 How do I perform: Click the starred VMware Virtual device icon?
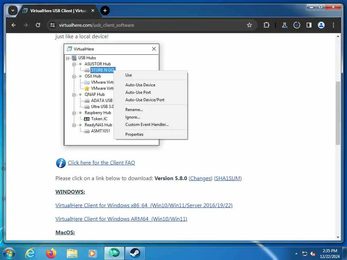(87, 88)
